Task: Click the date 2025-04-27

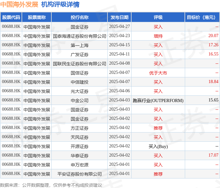Action: click(120, 27)
